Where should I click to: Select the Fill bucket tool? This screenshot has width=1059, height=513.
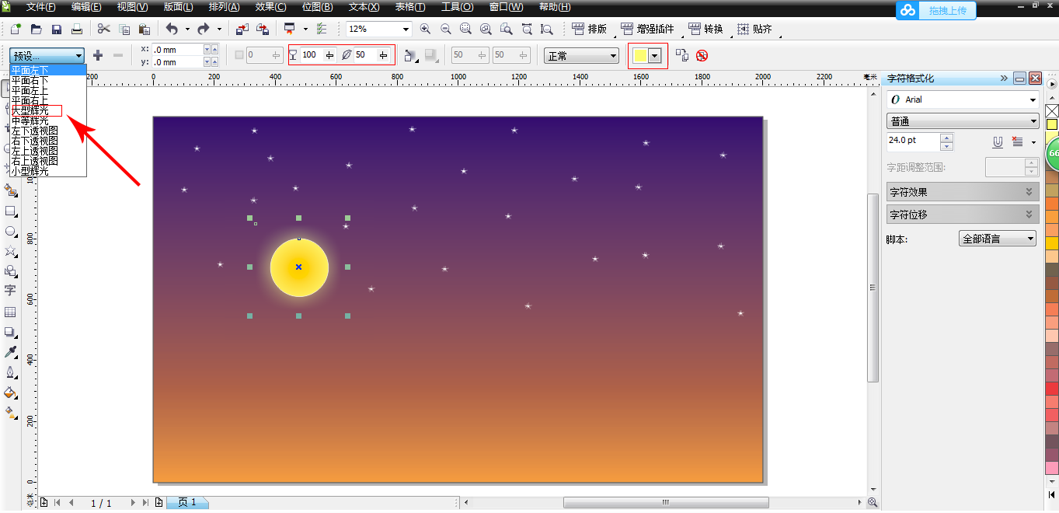(11, 392)
